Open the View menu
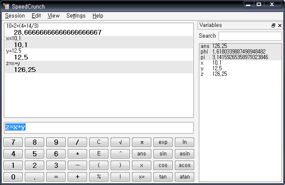The height and width of the screenshot is (185, 285). 54,16
